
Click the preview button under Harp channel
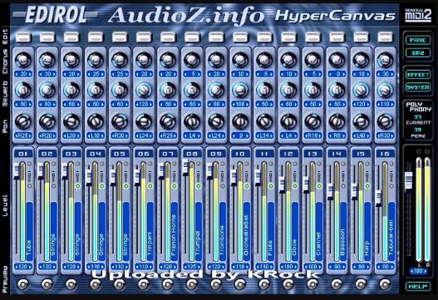[361, 284]
